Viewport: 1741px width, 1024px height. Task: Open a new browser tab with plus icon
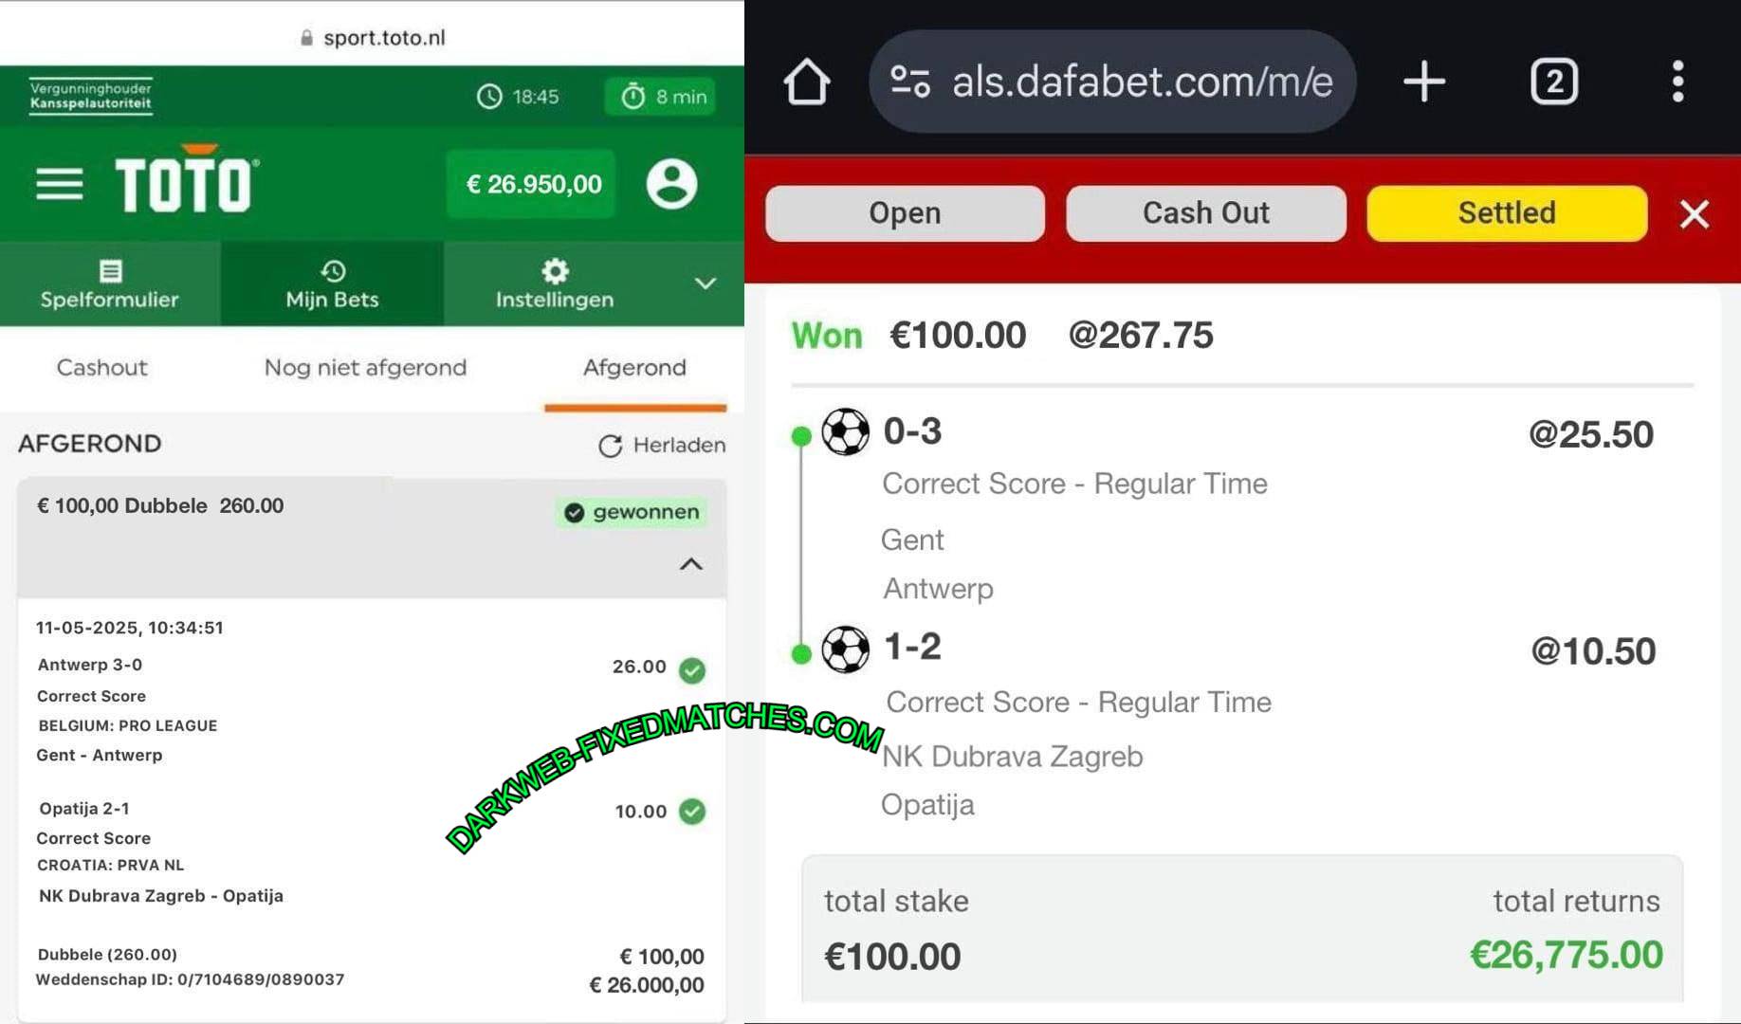[x=1424, y=82]
